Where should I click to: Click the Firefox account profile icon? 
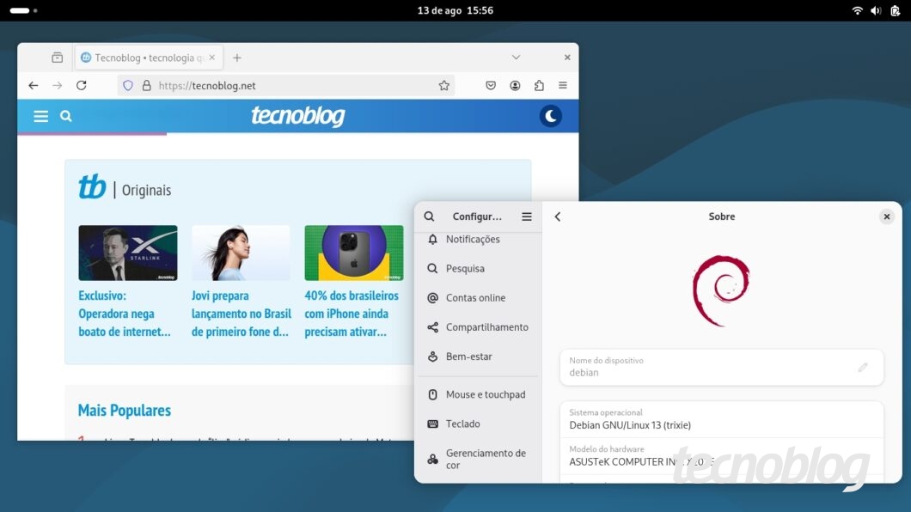pos(515,85)
